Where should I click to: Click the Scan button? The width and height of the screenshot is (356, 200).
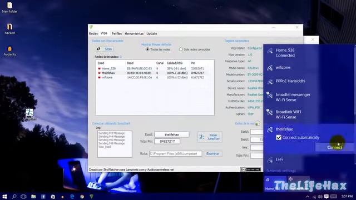pyautogui.click(x=105, y=49)
